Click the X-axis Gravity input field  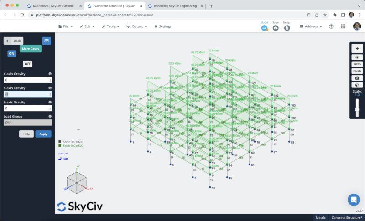[x=28, y=80]
